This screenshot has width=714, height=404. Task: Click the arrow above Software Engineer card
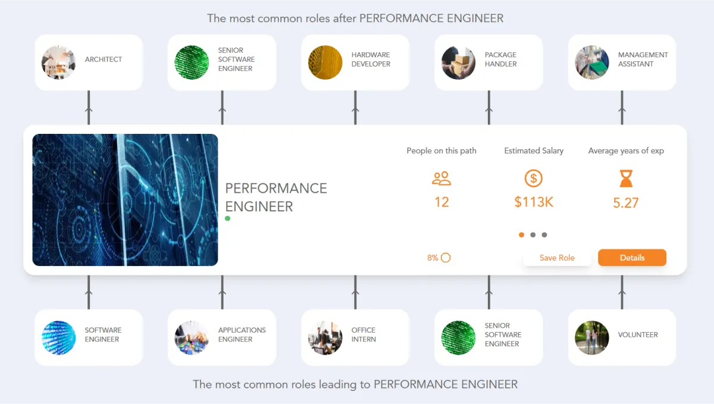[89, 292]
